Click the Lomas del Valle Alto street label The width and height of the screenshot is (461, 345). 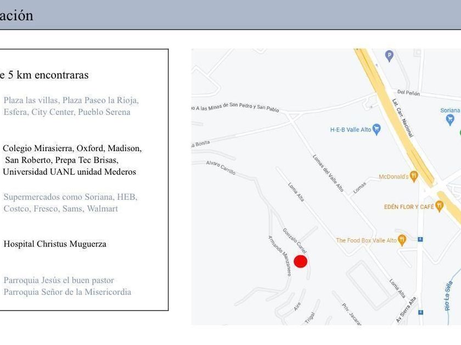(x=328, y=173)
